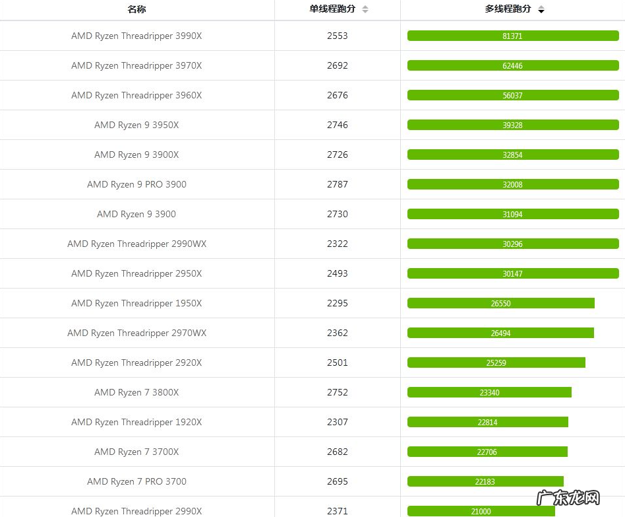Open AMD Ryzen Threadripper 3970X entry
625x517 pixels.
point(136,65)
